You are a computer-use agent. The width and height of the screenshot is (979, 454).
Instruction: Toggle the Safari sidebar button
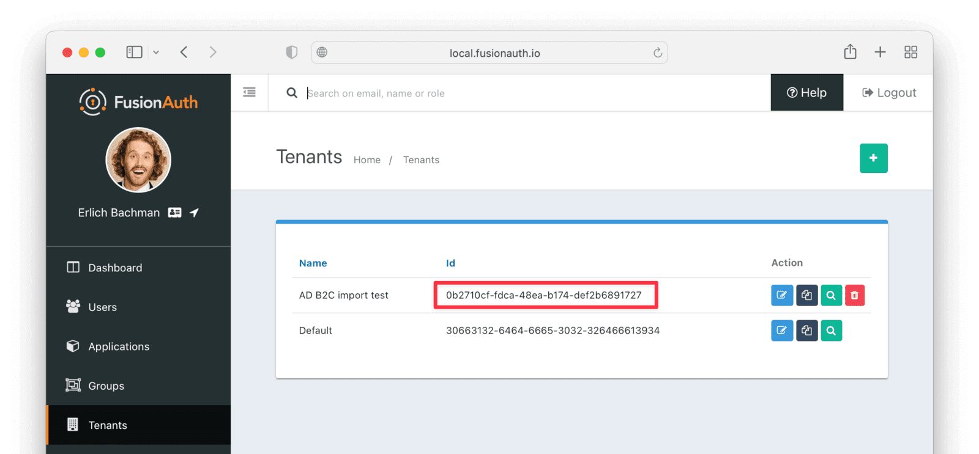[x=135, y=52]
